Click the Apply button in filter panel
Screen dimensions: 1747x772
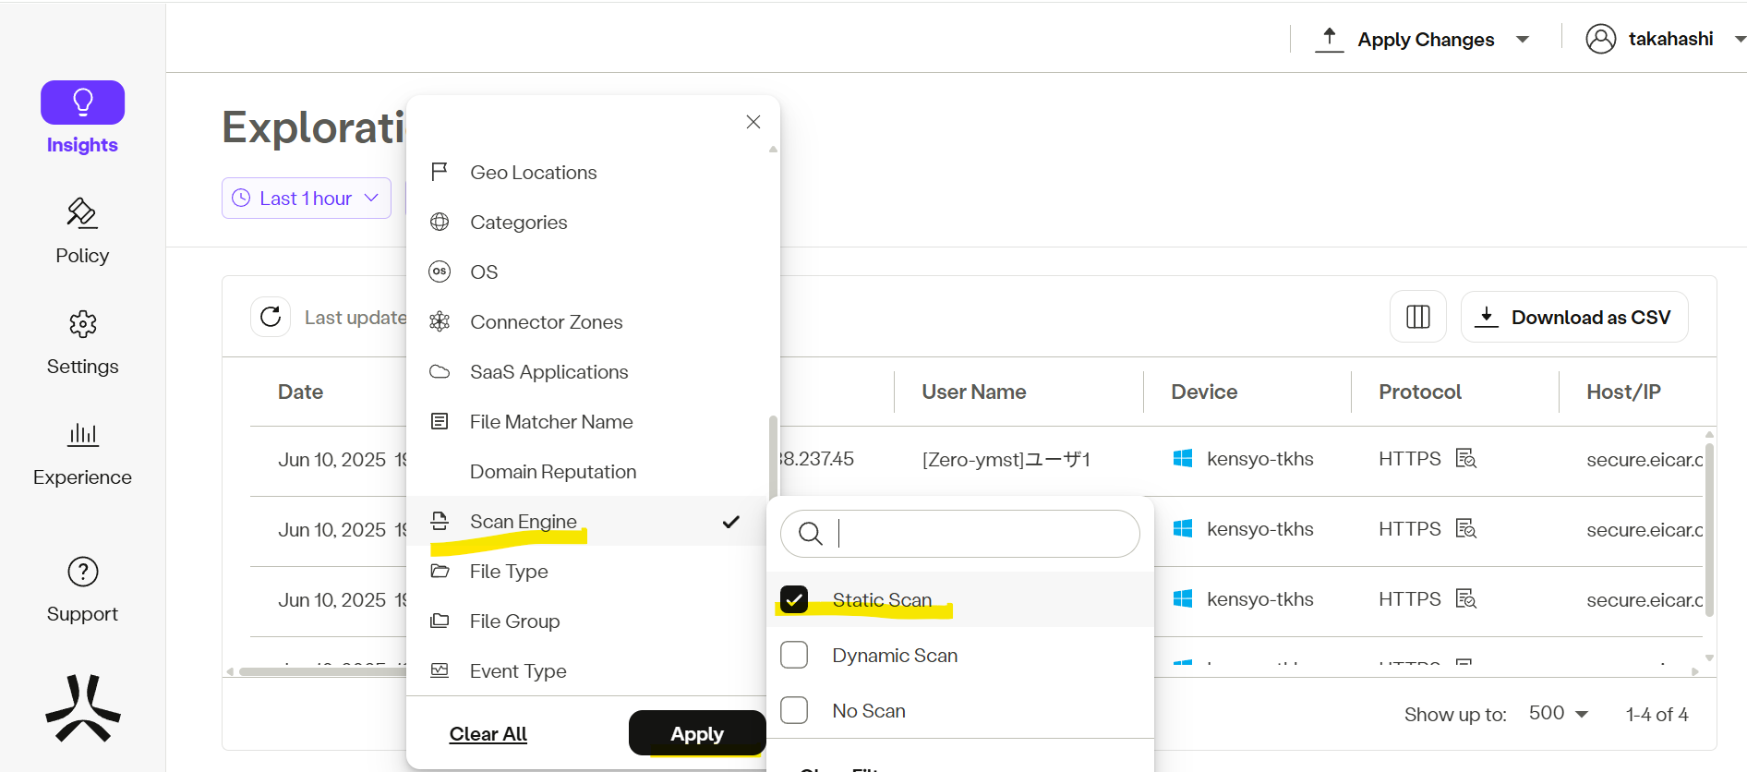[697, 733]
